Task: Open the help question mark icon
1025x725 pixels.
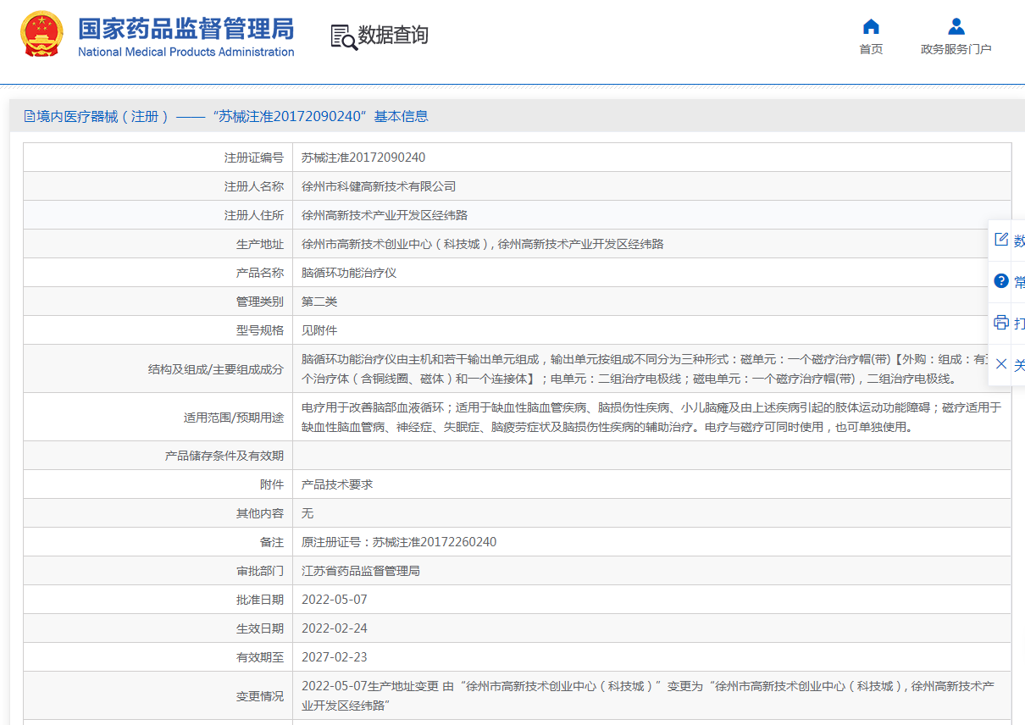Action: [1001, 280]
